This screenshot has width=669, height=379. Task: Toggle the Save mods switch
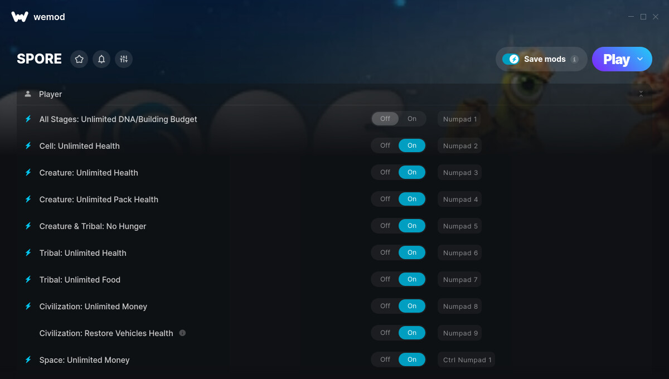pyautogui.click(x=511, y=59)
